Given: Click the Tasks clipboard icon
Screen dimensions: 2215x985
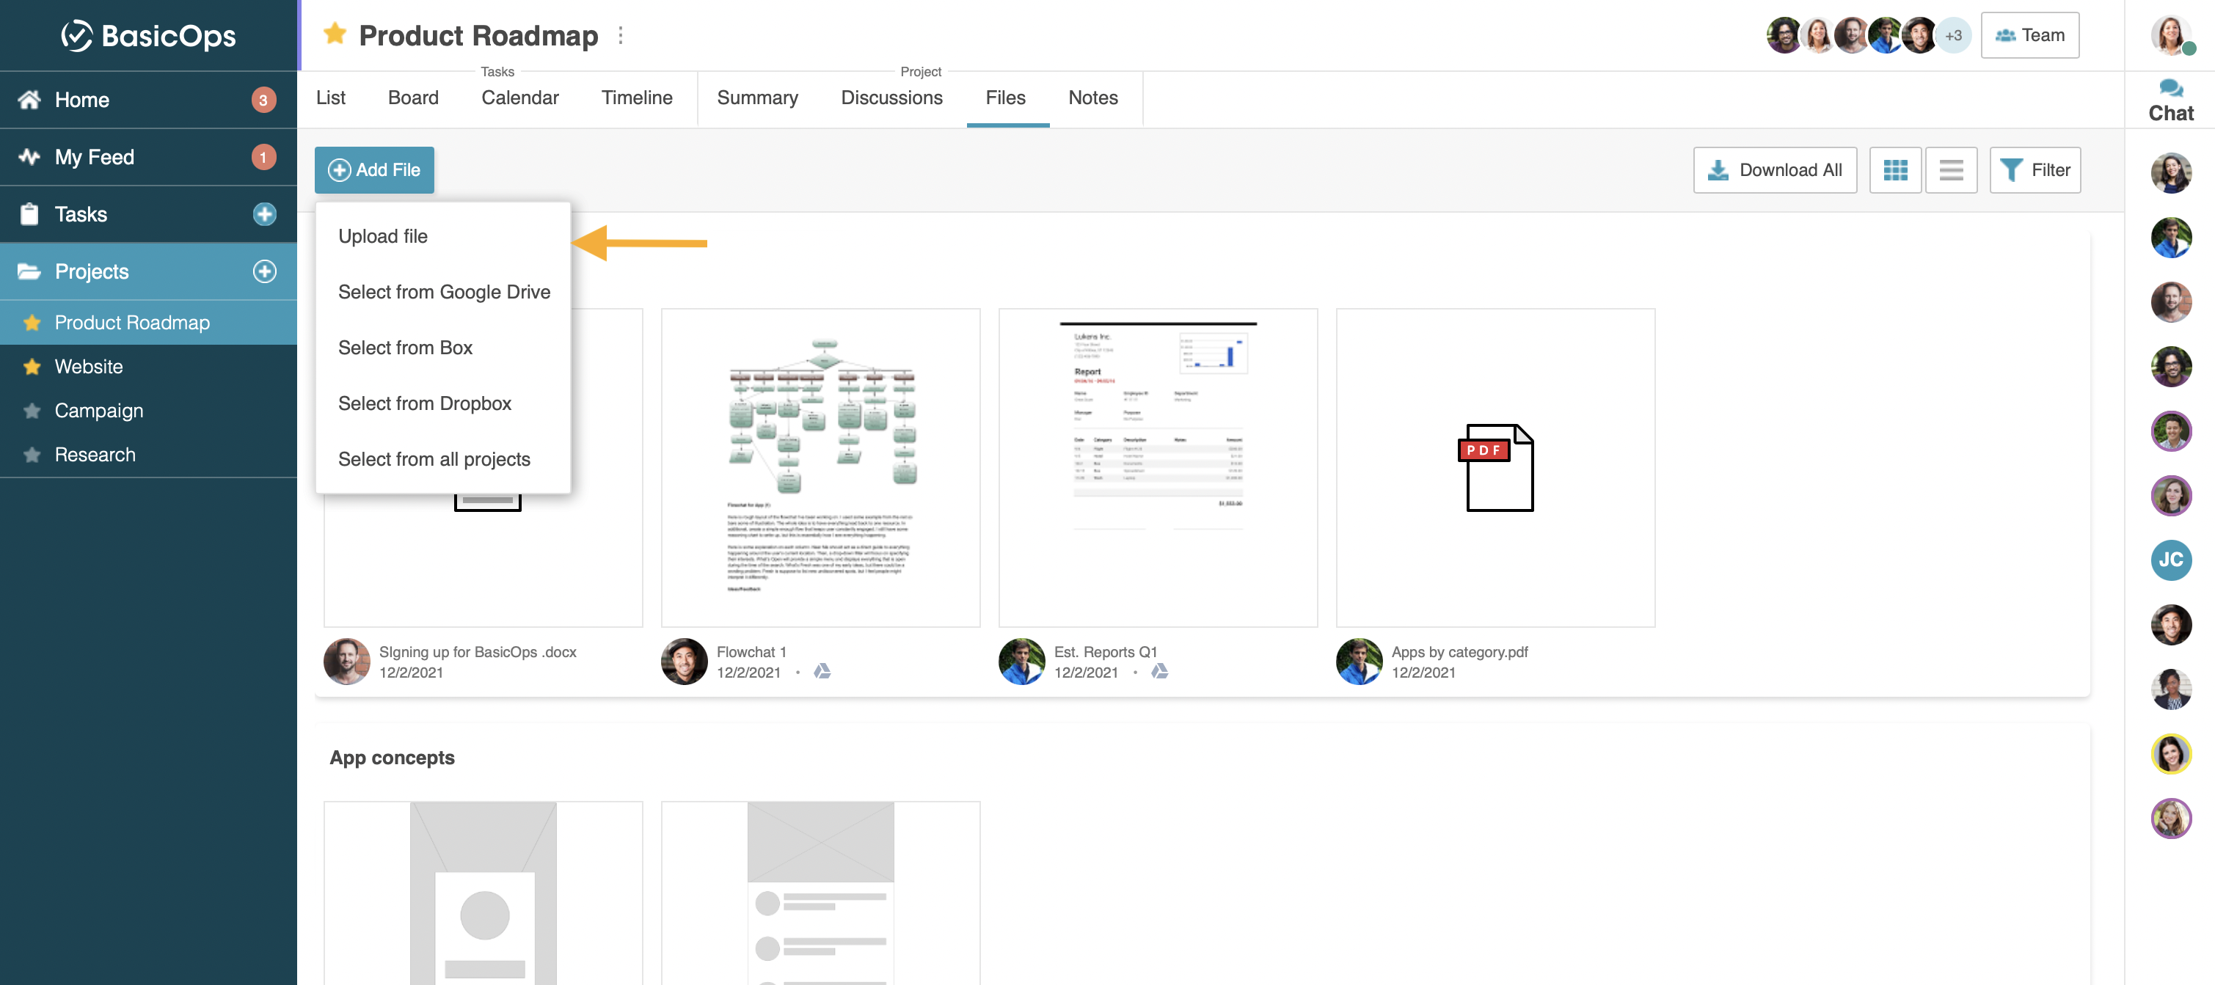Looking at the screenshot, I should coord(29,213).
